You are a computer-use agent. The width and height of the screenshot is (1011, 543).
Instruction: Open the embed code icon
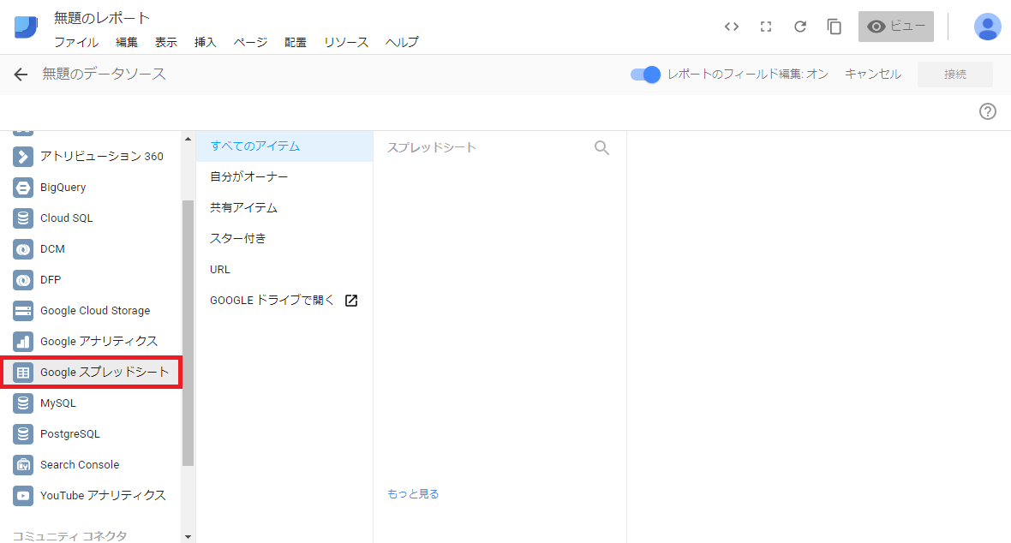731,27
